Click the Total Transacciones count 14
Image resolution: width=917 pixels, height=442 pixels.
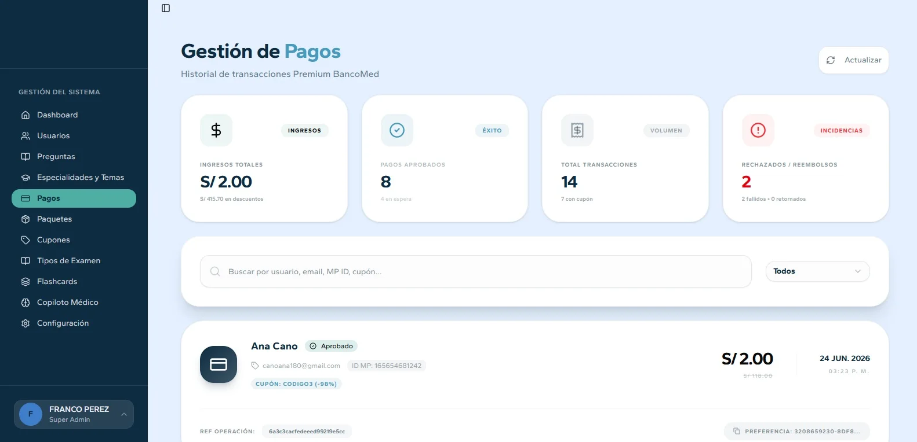click(569, 182)
